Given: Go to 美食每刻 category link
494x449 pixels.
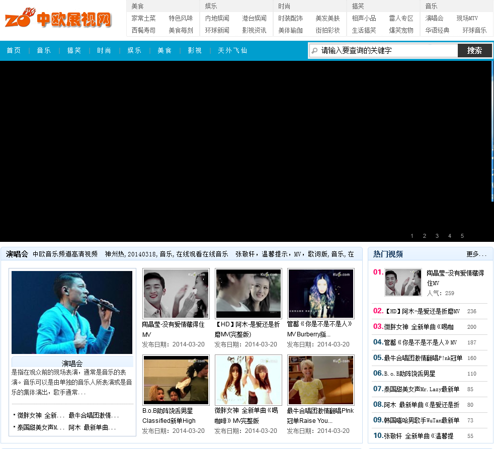Looking at the screenshot, I should click(x=181, y=30).
